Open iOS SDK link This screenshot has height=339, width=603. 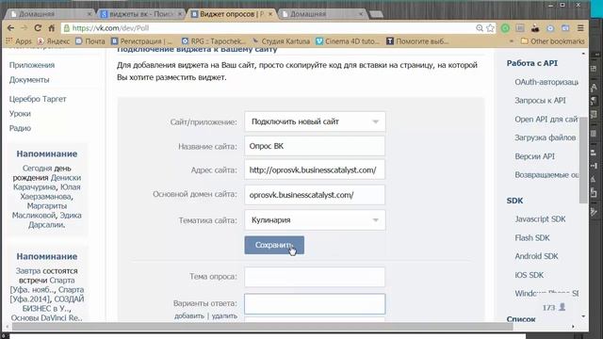[530, 275]
